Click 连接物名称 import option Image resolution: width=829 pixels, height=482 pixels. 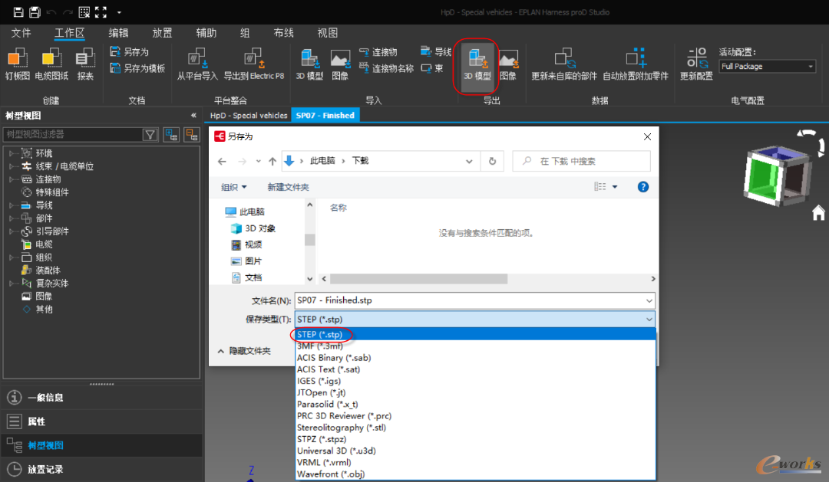click(386, 68)
